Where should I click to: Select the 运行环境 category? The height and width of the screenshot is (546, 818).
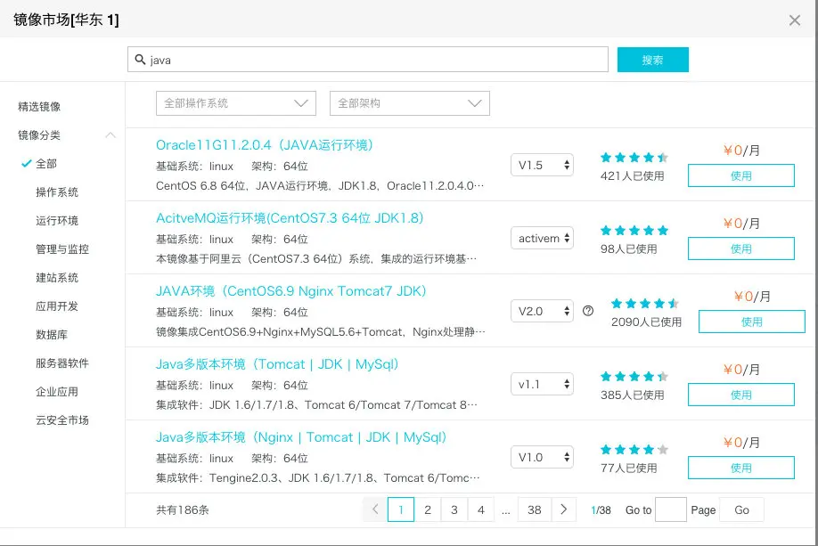click(57, 221)
